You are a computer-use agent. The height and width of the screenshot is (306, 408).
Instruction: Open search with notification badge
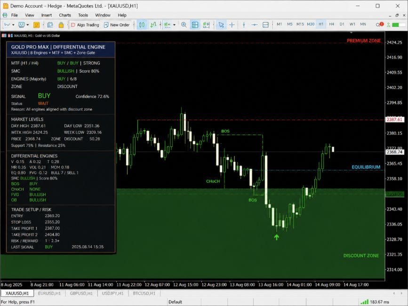(x=379, y=25)
